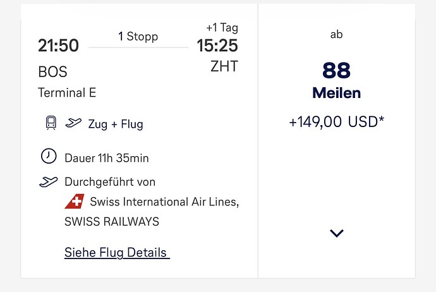Click the 15:25 arrival time
This screenshot has width=436, height=292.
[217, 46]
